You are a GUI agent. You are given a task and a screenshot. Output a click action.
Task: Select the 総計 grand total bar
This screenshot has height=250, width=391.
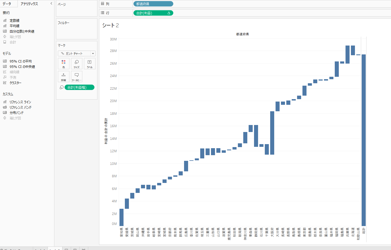(364, 140)
